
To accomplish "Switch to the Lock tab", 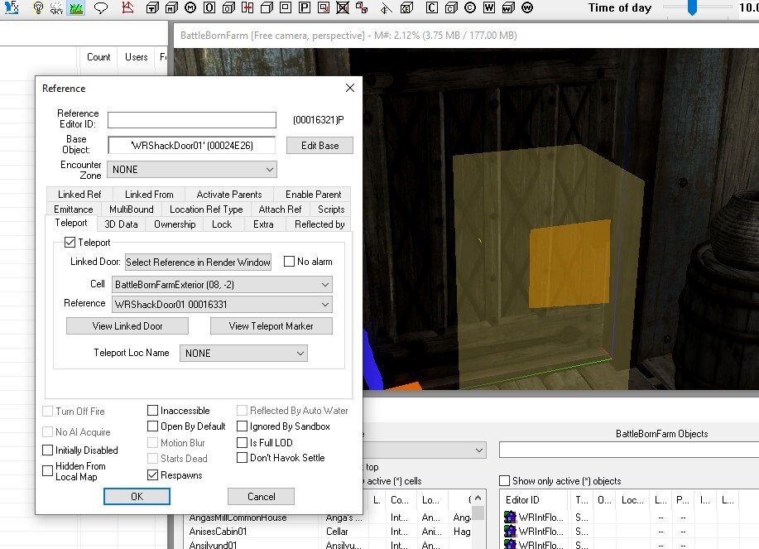I will click(222, 224).
